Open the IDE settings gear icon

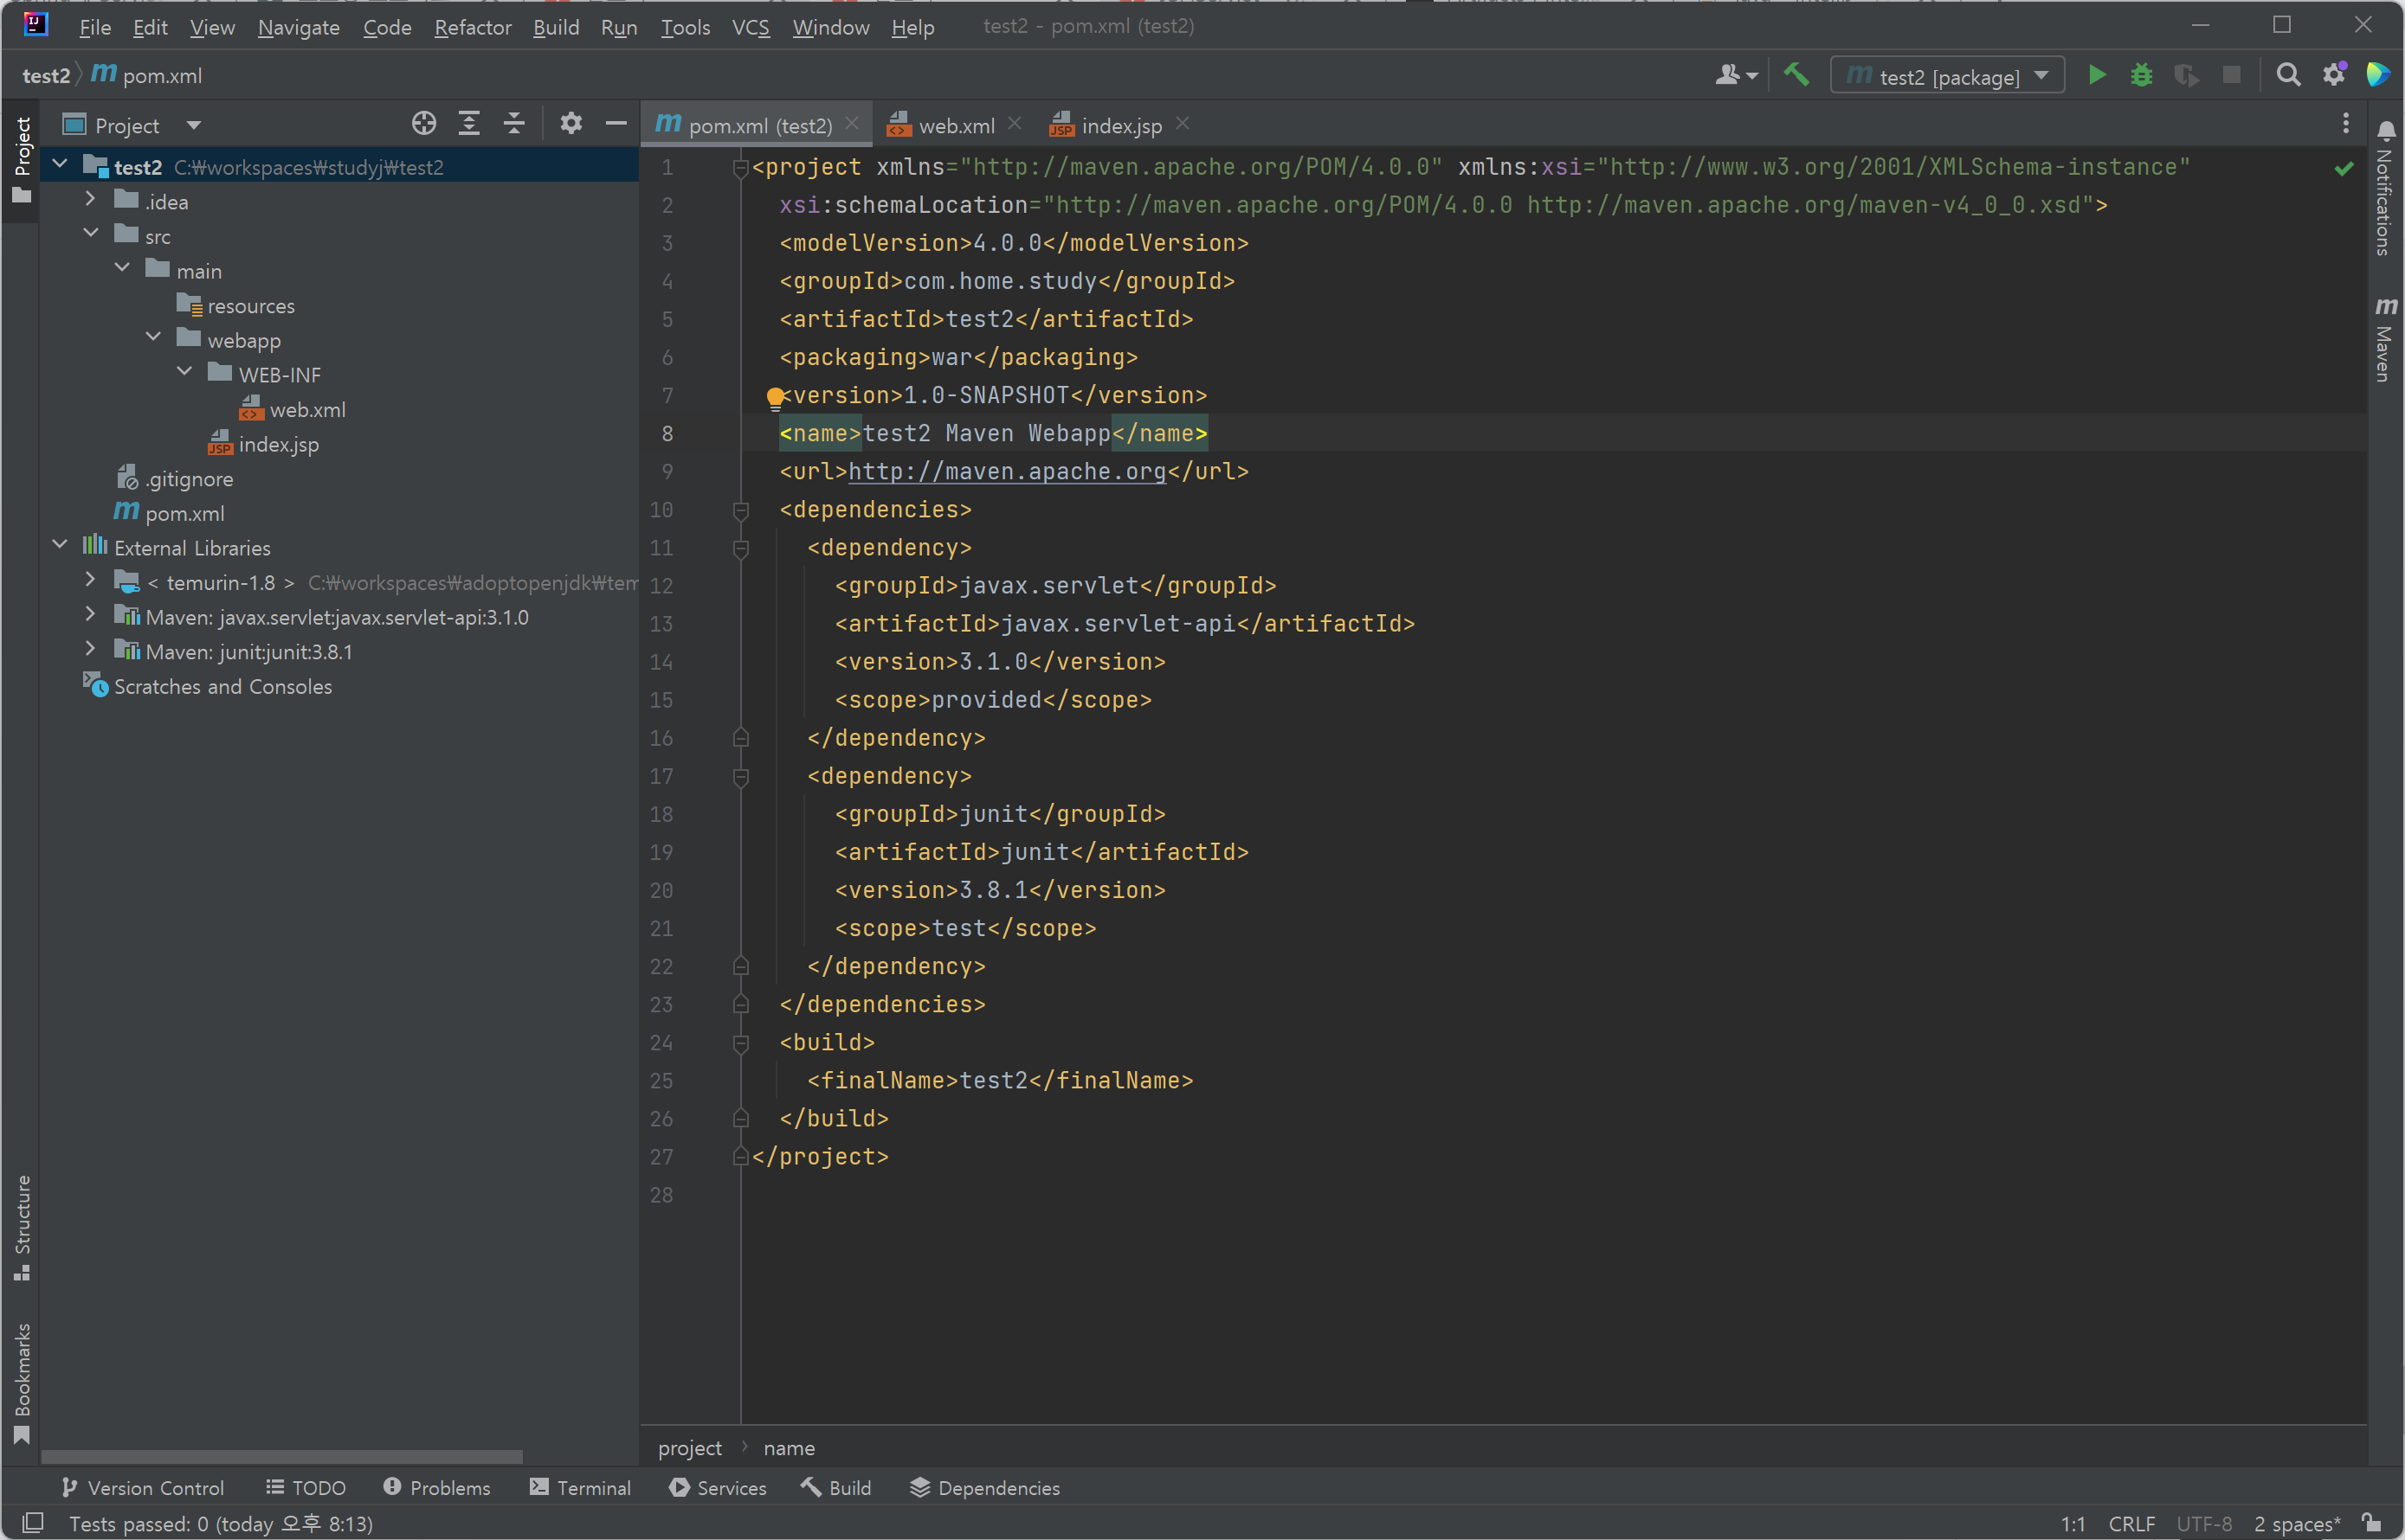(x=2333, y=76)
